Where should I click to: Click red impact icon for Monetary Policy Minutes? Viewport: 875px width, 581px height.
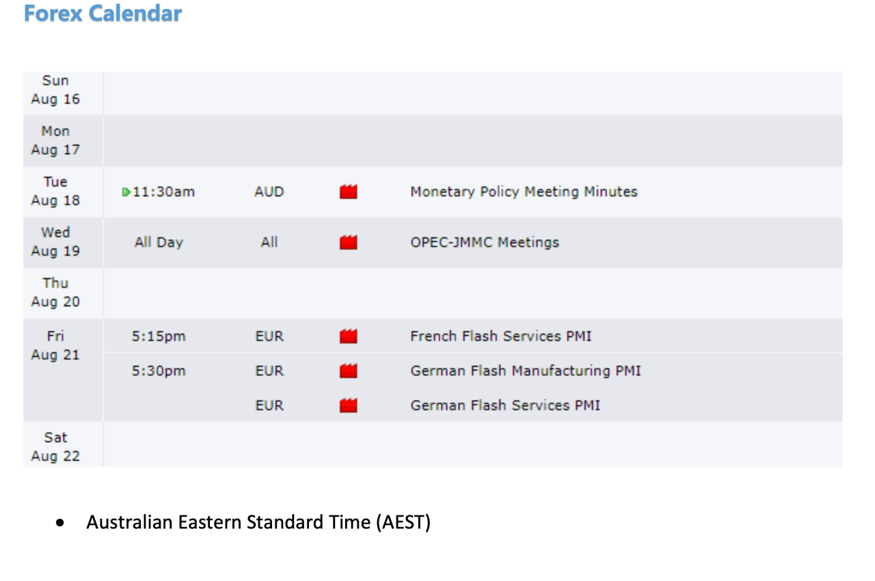coord(349,192)
